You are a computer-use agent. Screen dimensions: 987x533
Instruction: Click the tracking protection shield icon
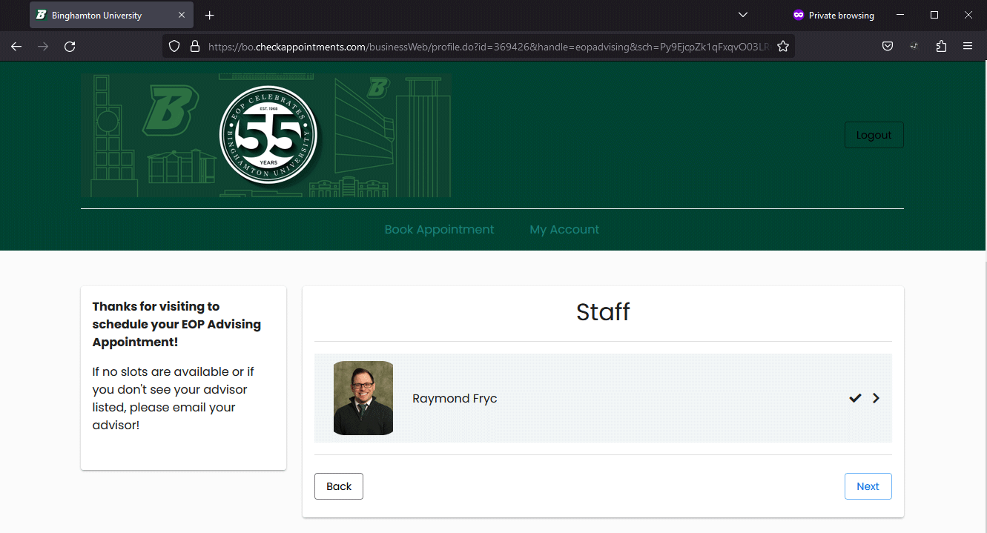tap(174, 46)
